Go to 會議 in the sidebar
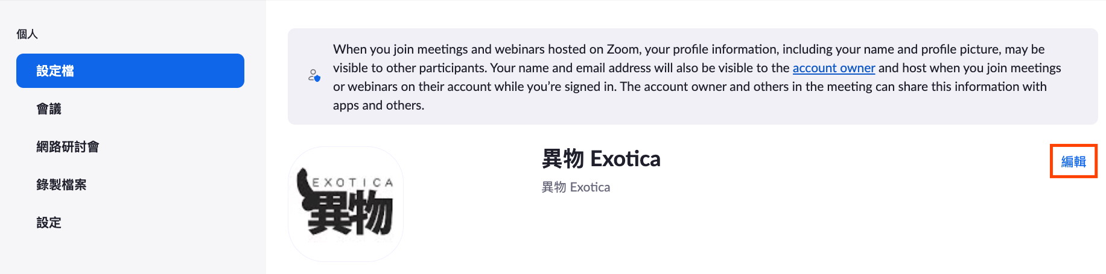The width and height of the screenshot is (1106, 274). [x=49, y=109]
